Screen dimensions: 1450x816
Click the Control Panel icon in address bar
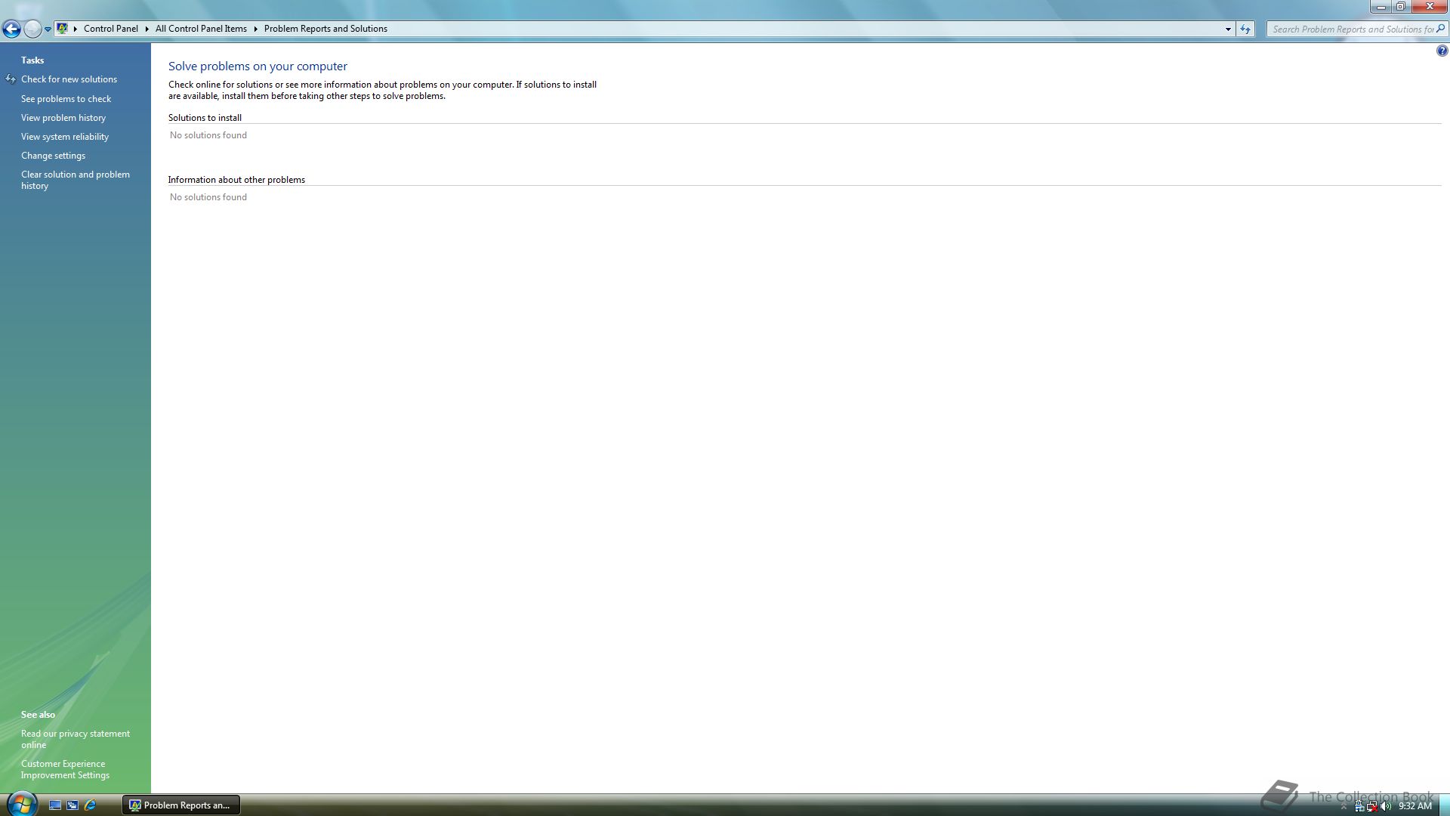tap(63, 29)
